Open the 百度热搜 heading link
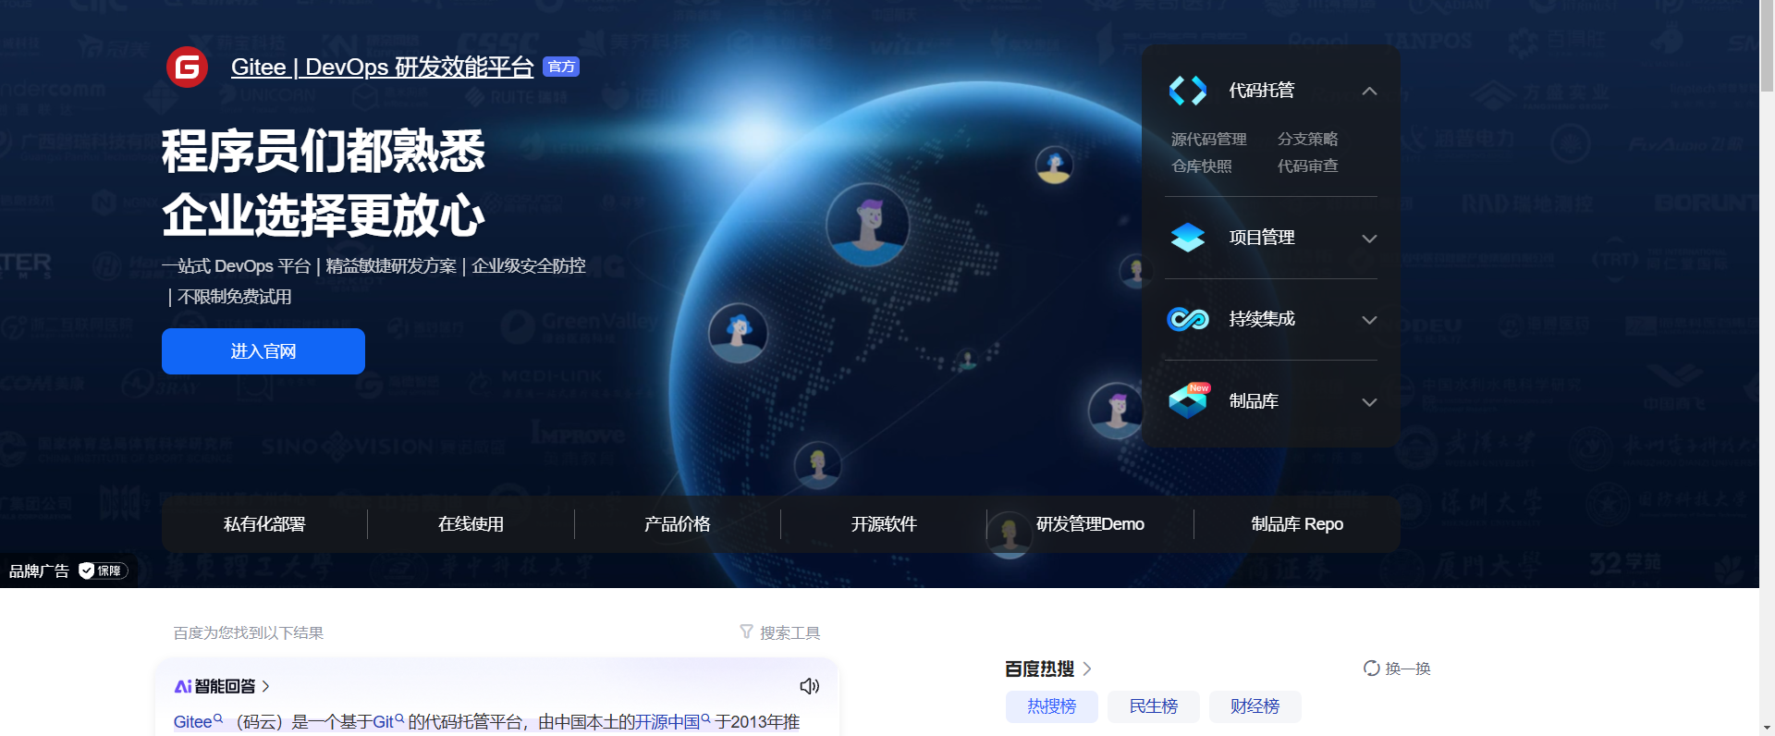This screenshot has width=1775, height=736. click(x=1048, y=669)
